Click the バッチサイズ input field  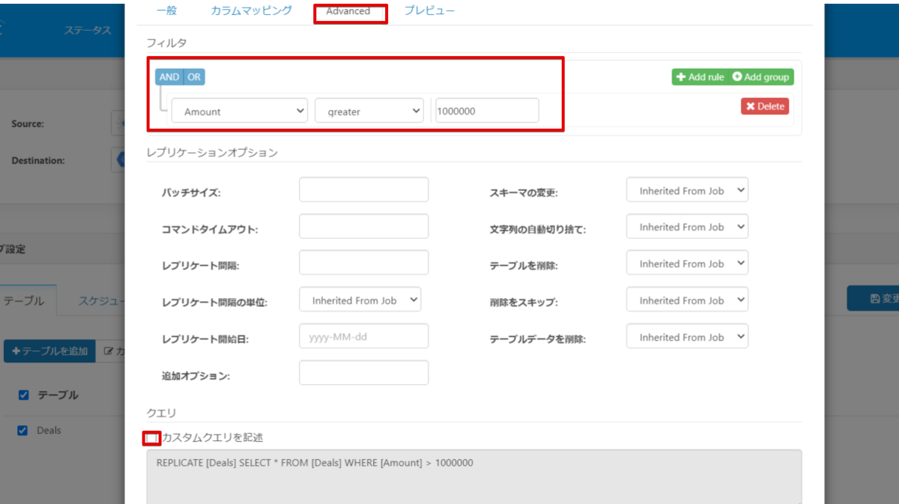(363, 189)
